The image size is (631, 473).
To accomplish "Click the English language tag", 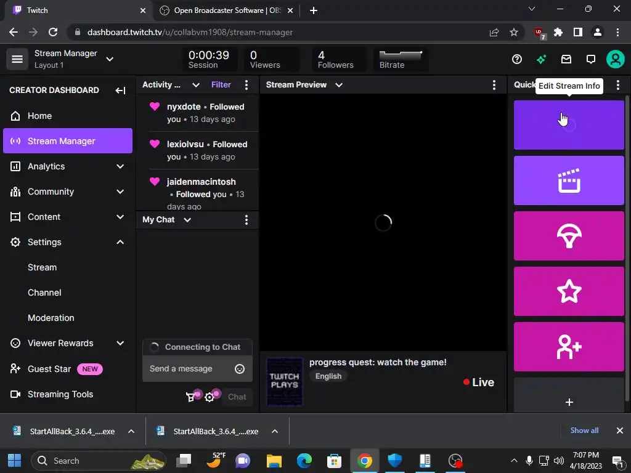I will (x=328, y=376).
